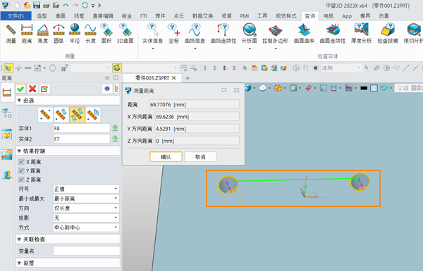423x271 pixels.
Task: Expand the 最小或最大 dropdown list
Action: pyautogui.click(x=86, y=198)
